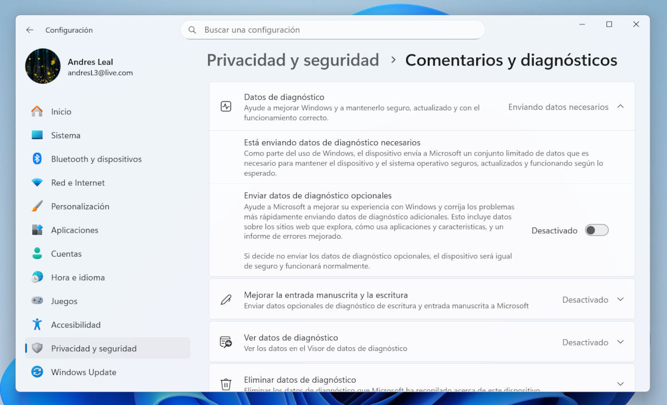Click the Eliminar datos de diagnóstico trash icon

[226, 384]
